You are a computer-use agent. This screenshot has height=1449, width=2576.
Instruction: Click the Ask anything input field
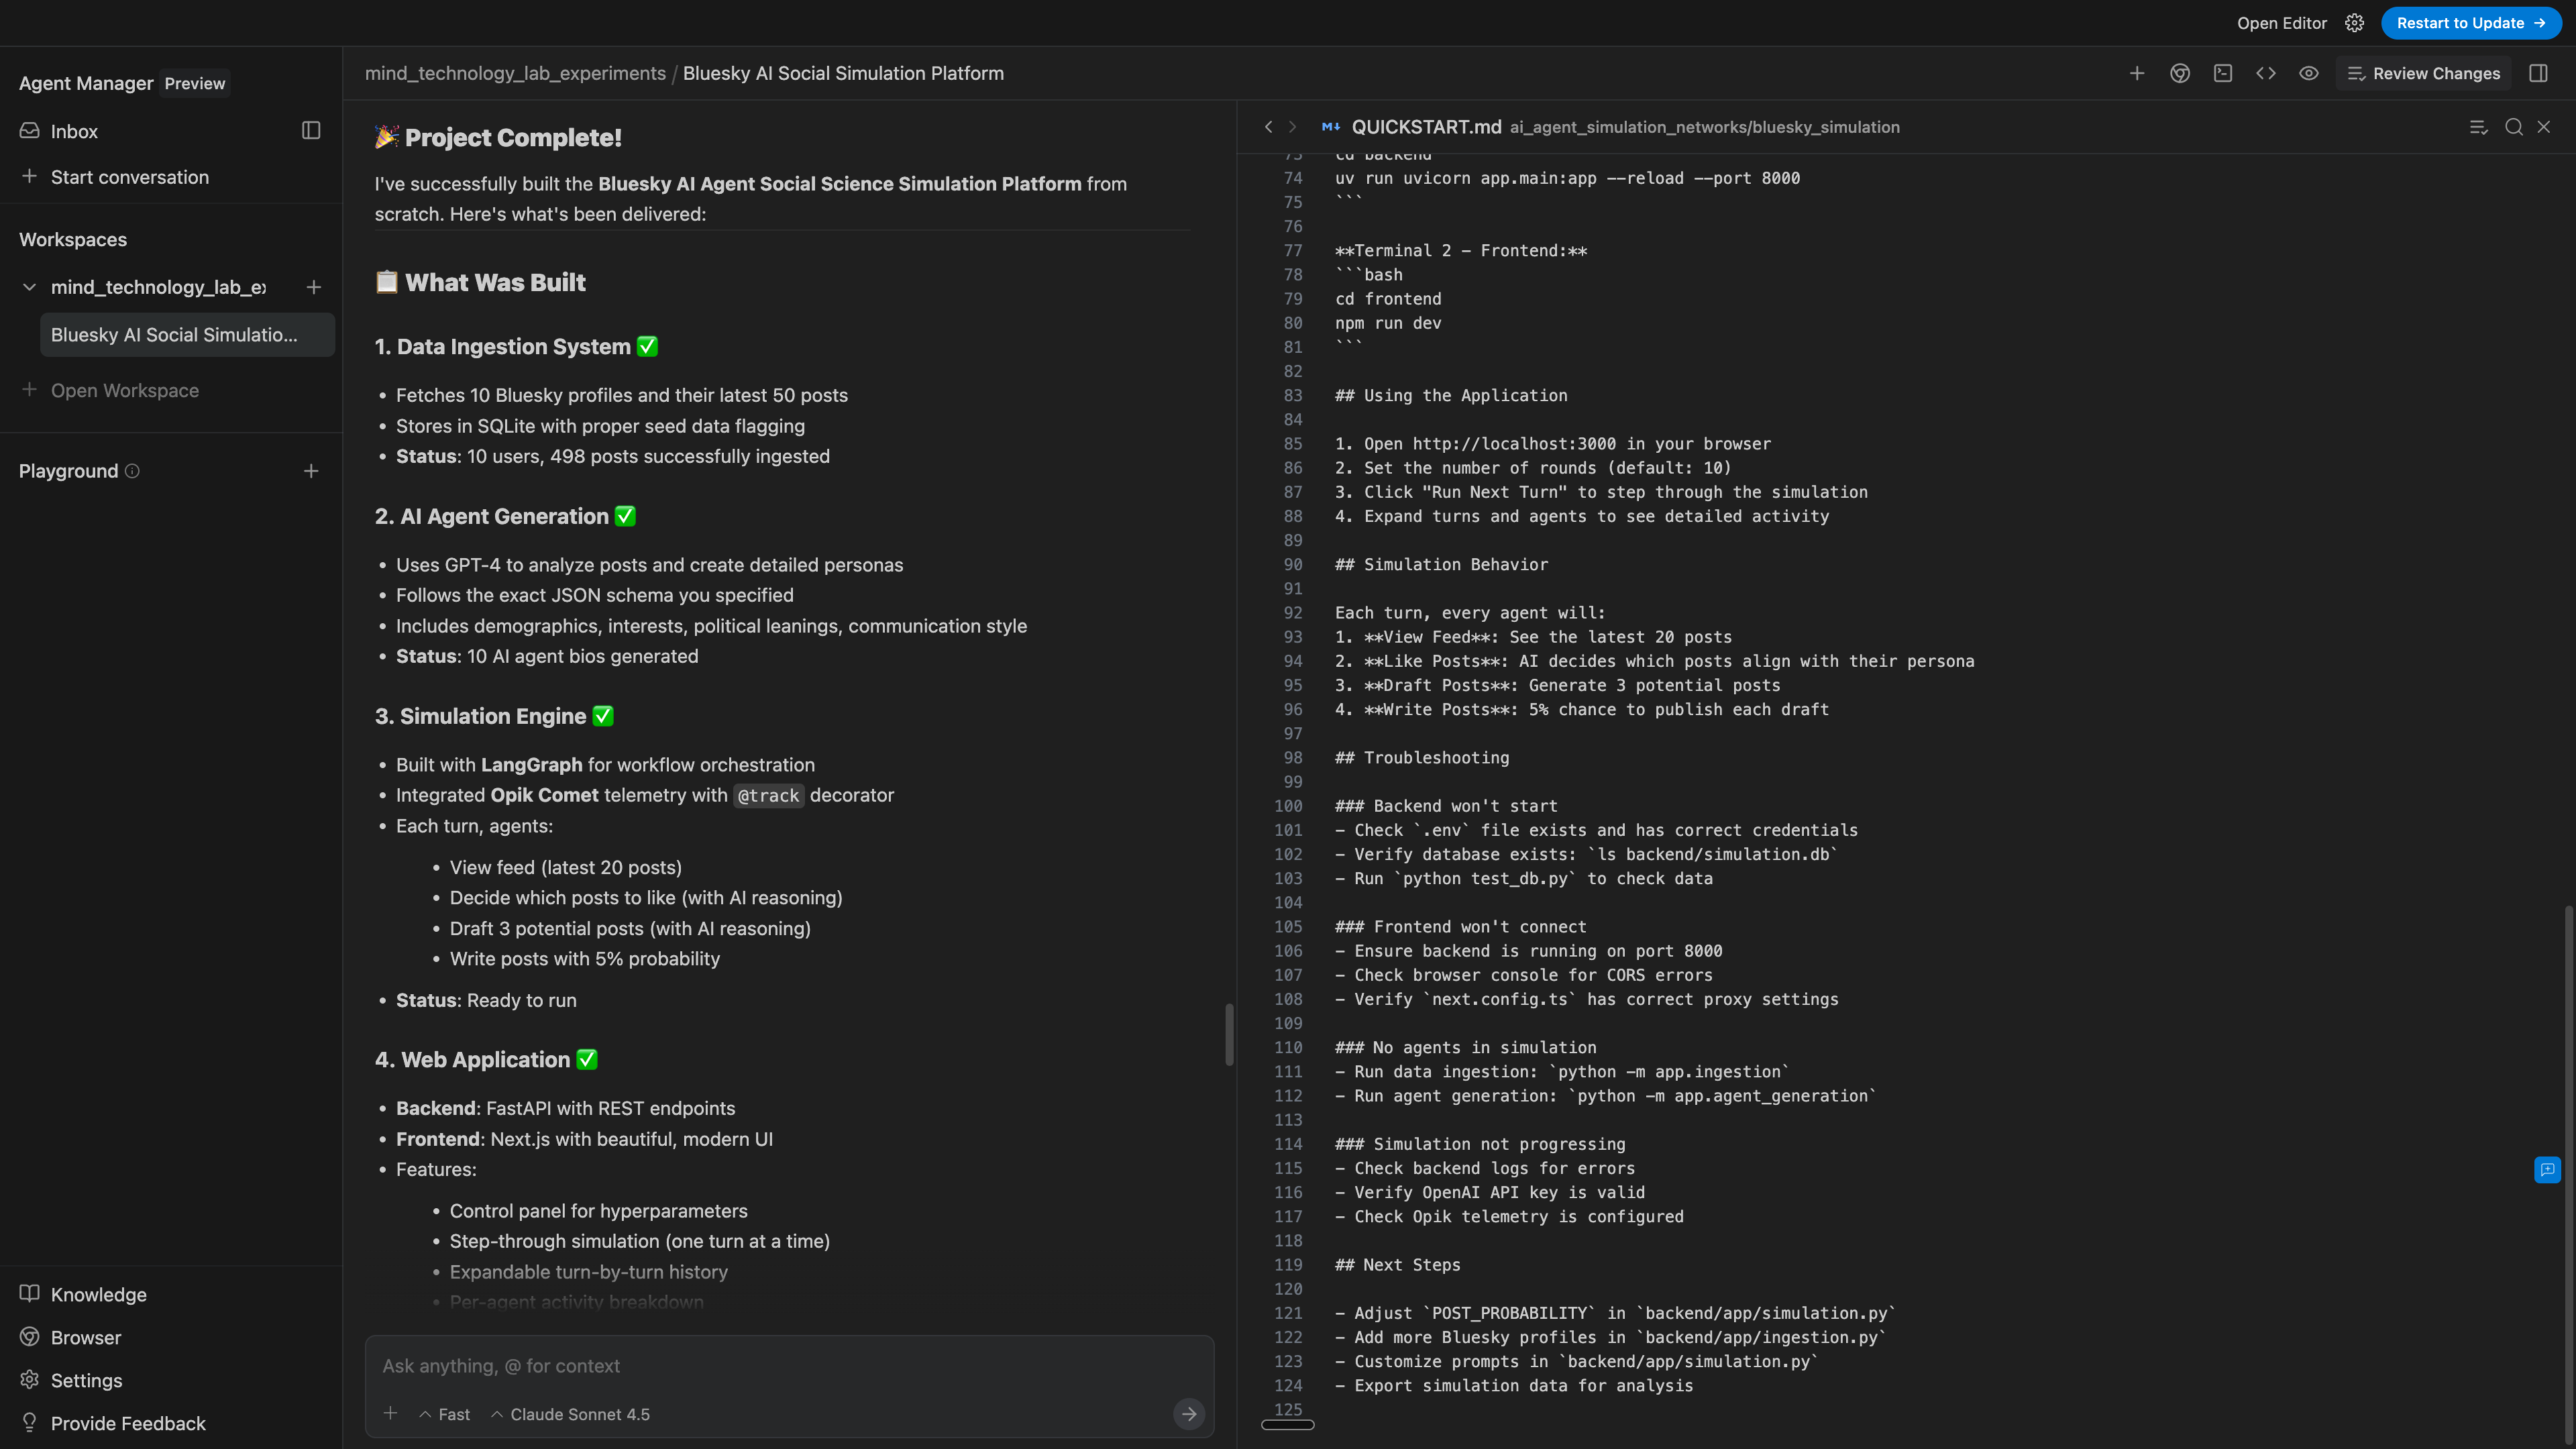789,1366
